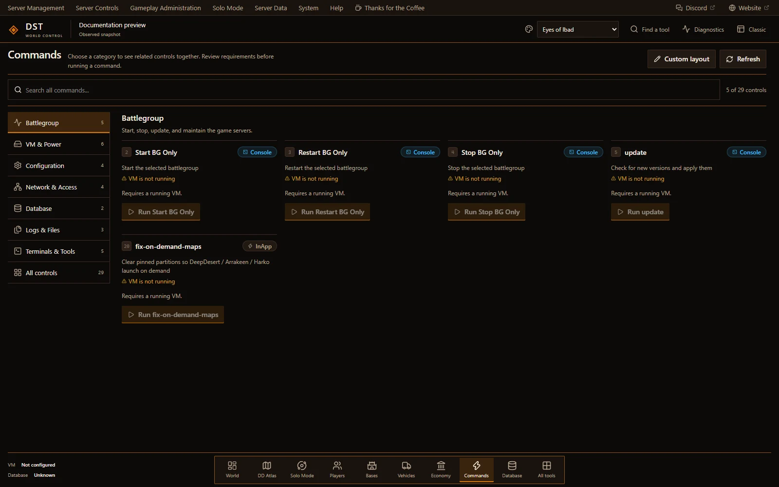Click Thanks for the Coffee item
The height and width of the screenshot is (487, 779).
tap(389, 8)
